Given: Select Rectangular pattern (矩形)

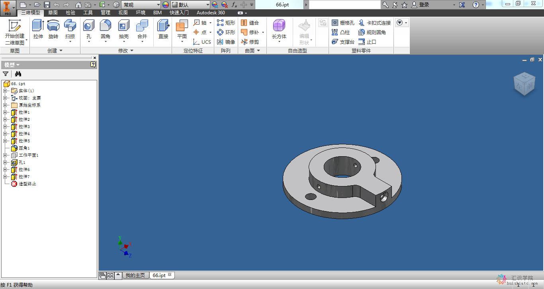Looking at the screenshot, I should [x=226, y=23].
